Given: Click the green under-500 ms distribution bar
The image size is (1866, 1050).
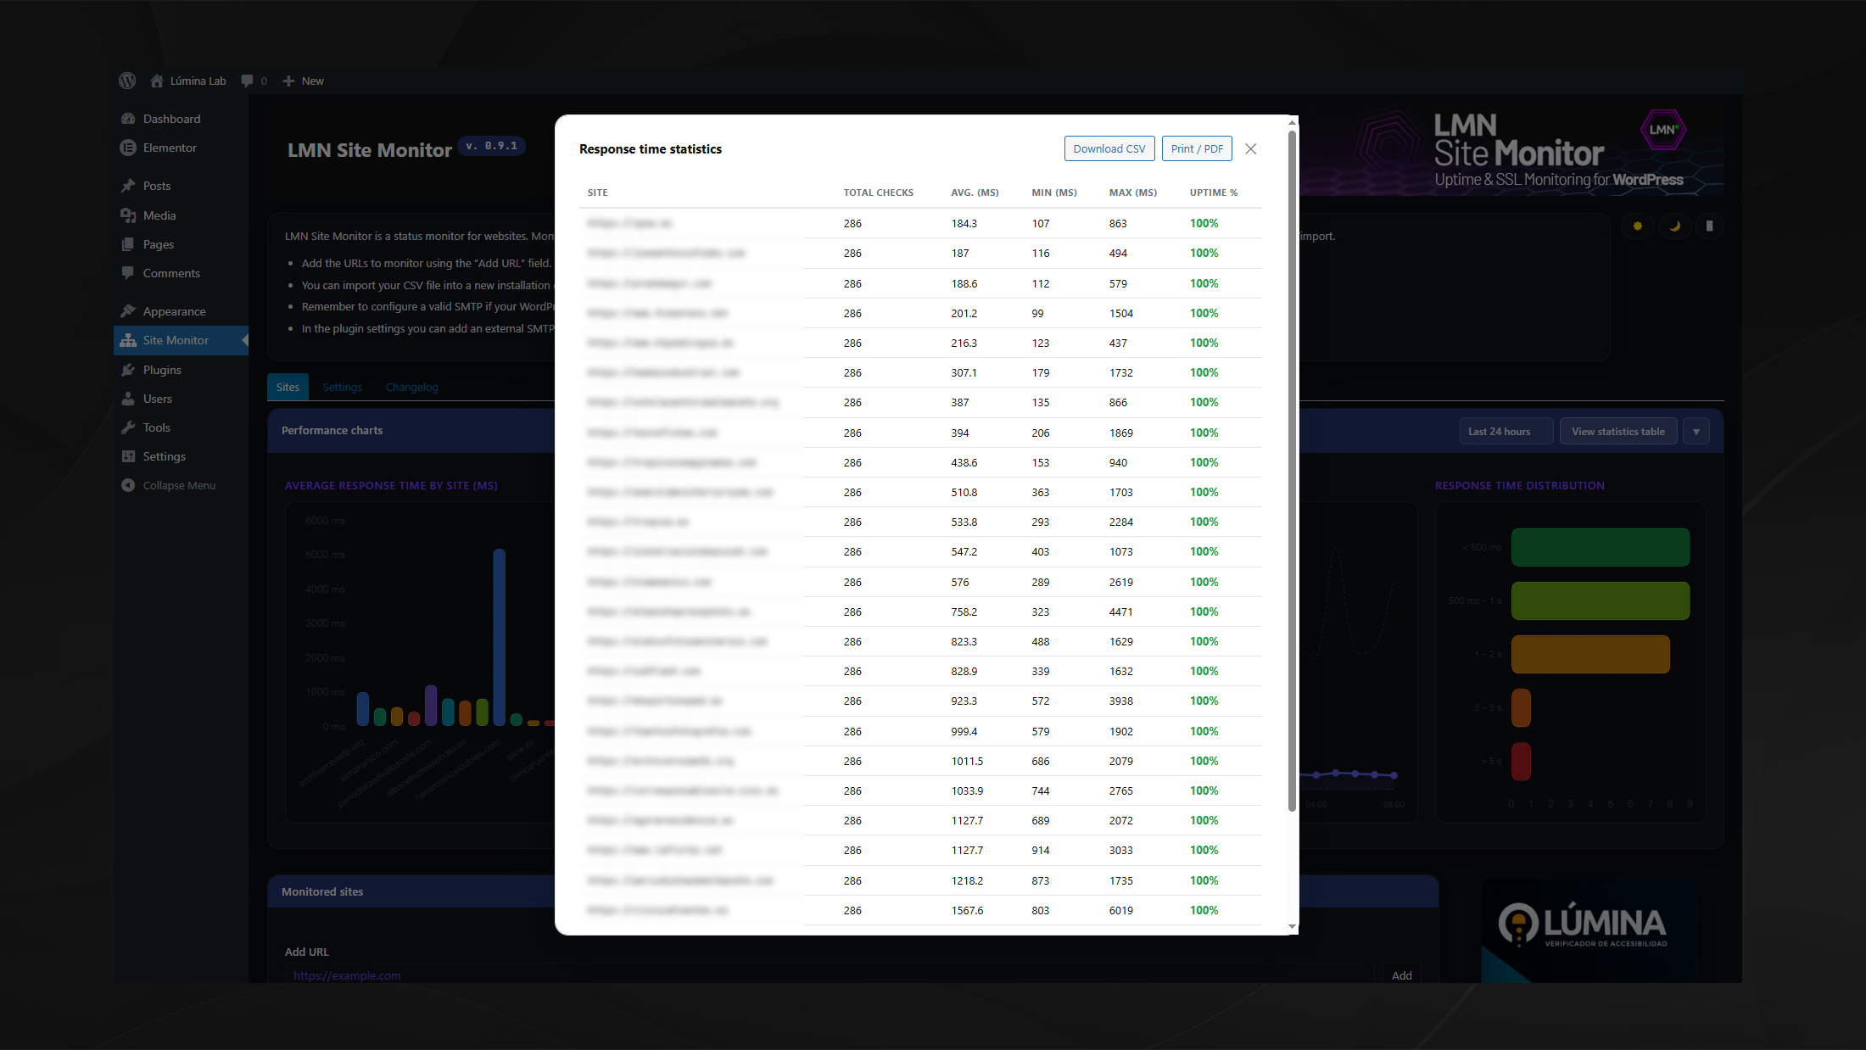Looking at the screenshot, I should [1600, 547].
